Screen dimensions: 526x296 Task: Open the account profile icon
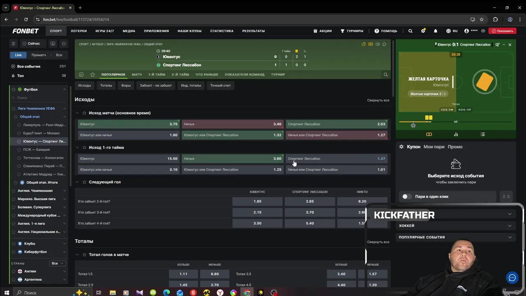(x=466, y=31)
